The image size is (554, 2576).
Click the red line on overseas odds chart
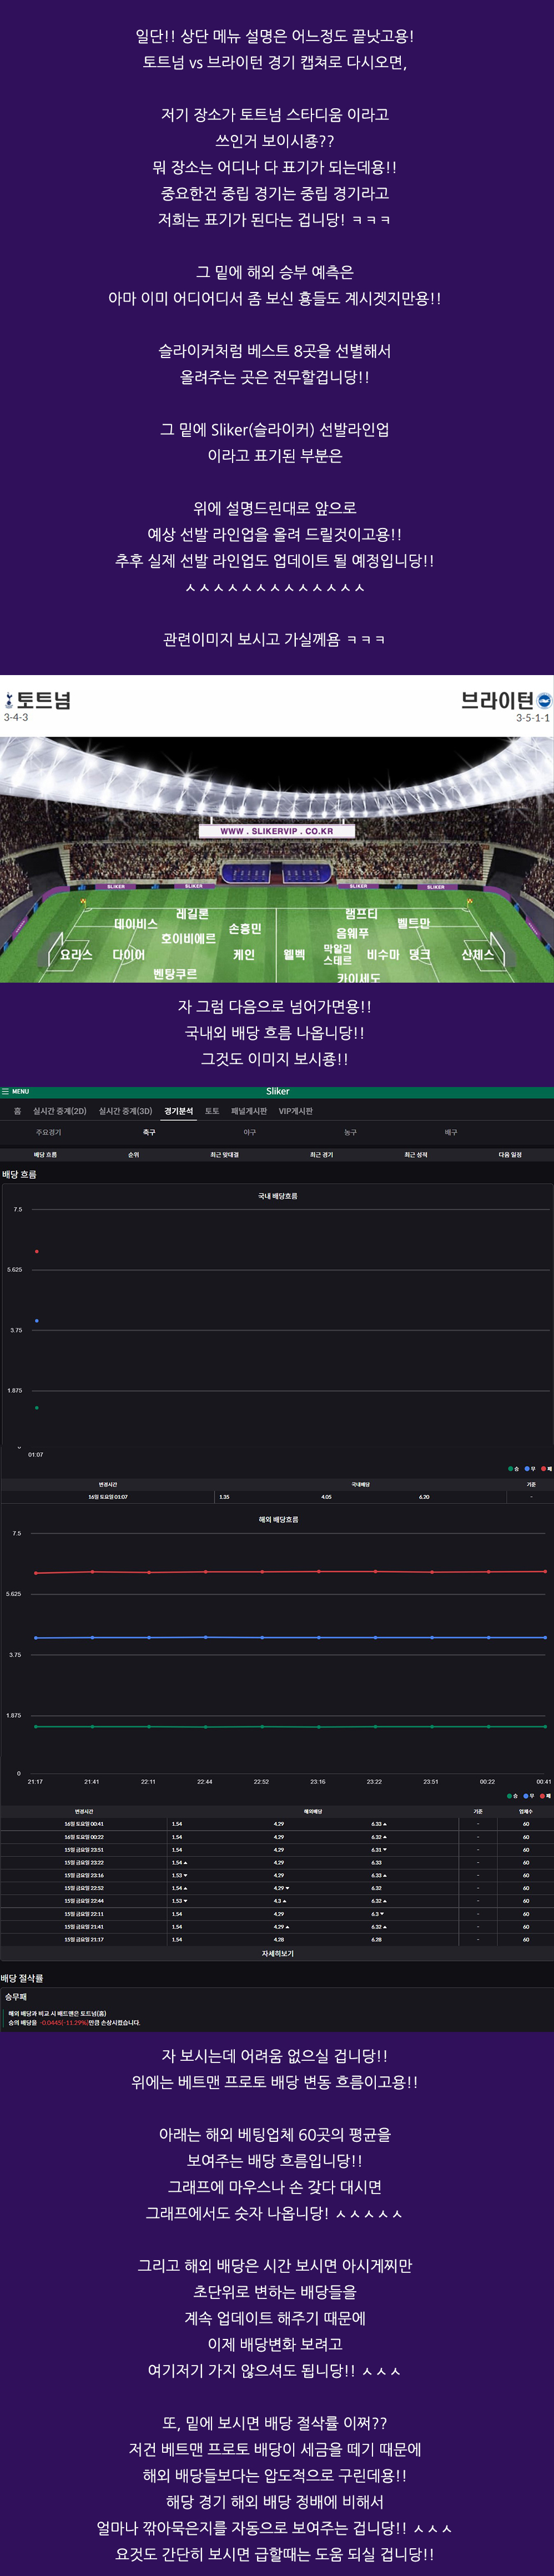[x=290, y=1572]
